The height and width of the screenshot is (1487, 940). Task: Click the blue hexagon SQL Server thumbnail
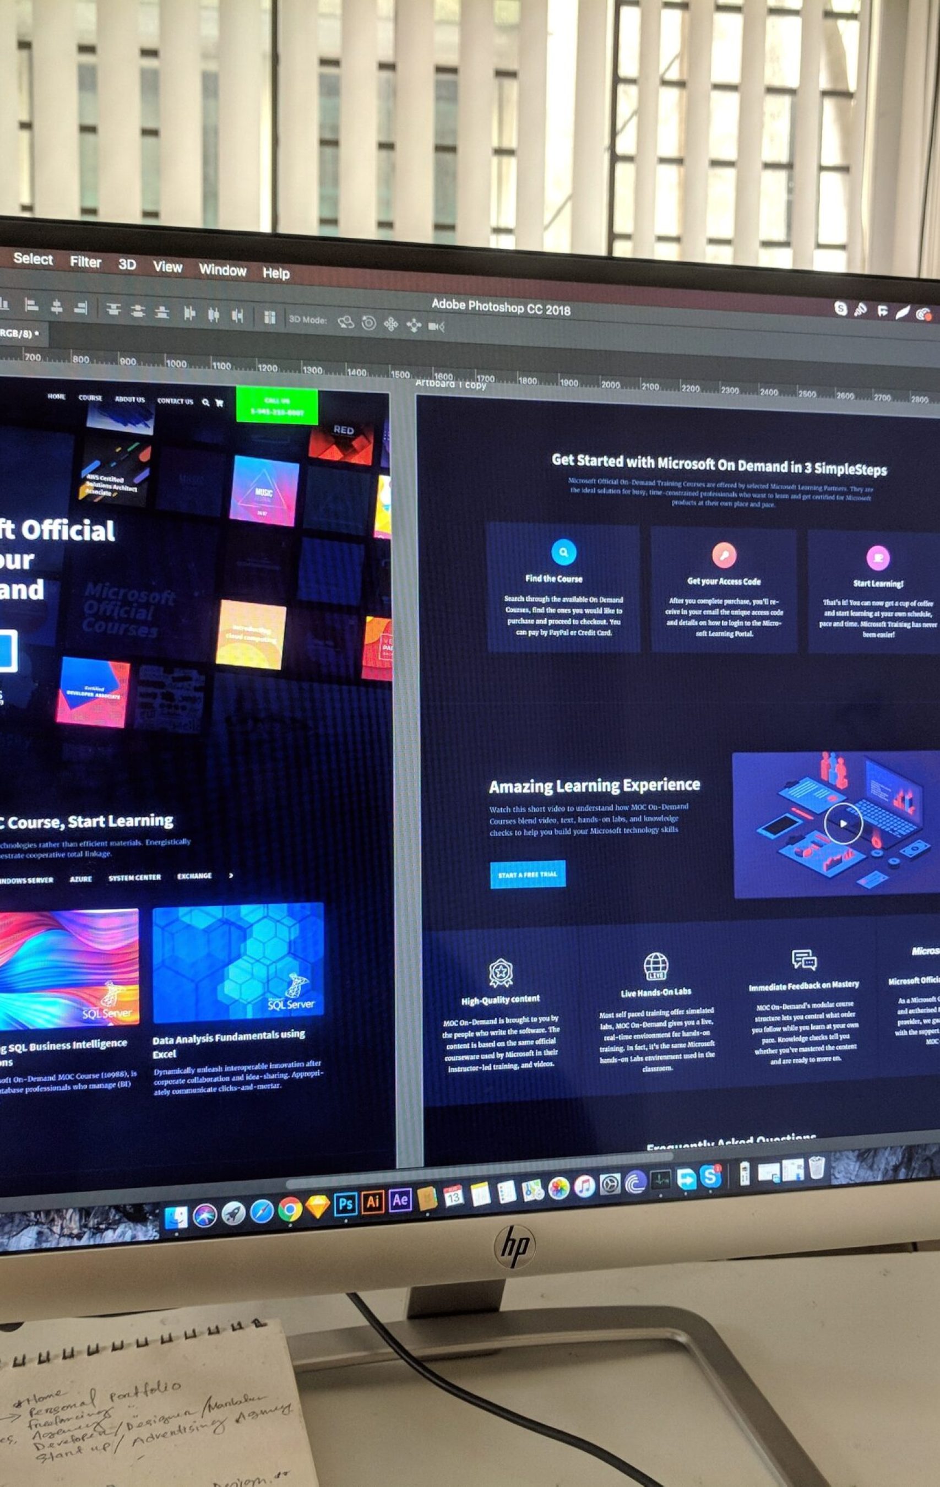(238, 963)
